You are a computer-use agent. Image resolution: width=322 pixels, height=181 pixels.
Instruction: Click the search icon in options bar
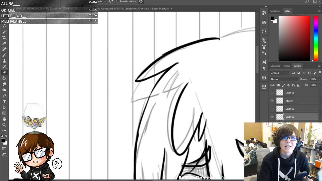tap(307, 2)
